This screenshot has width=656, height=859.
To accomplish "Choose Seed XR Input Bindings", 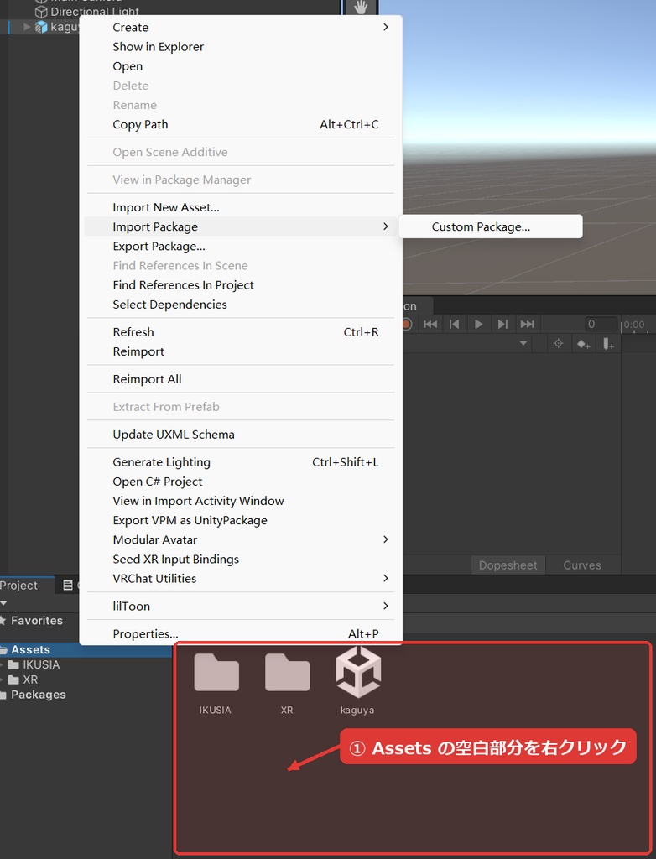I will [241, 559].
